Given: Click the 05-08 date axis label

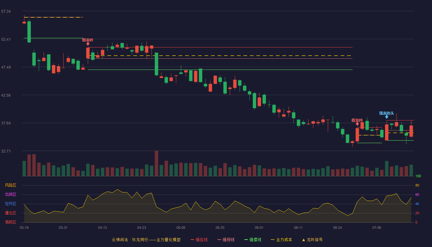Looking at the screenshot, I should pyautogui.click(x=181, y=228).
